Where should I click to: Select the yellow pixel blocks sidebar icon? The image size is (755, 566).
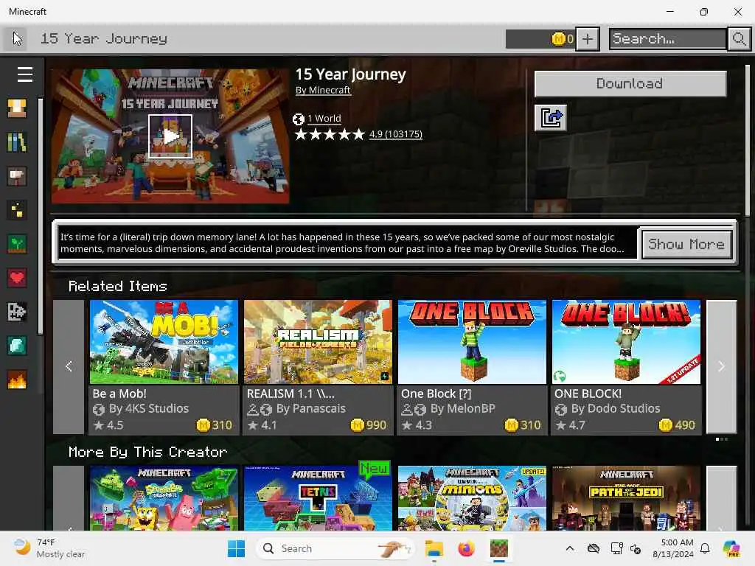[x=17, y=210]
